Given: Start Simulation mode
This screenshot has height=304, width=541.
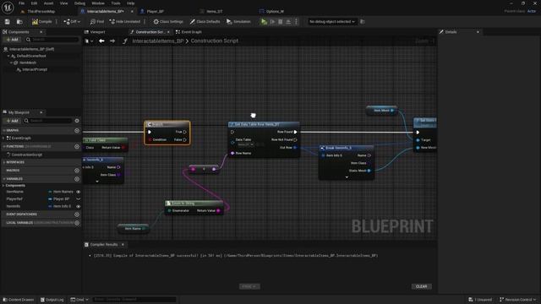Looking at the screenshot, I should pyautogui.click(x=238, y=21).
